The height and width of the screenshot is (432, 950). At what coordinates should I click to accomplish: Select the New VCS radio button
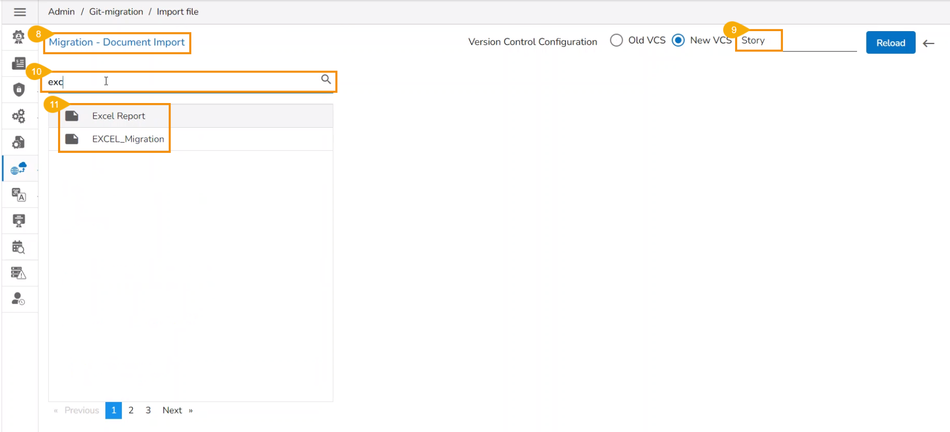[679, 40]
